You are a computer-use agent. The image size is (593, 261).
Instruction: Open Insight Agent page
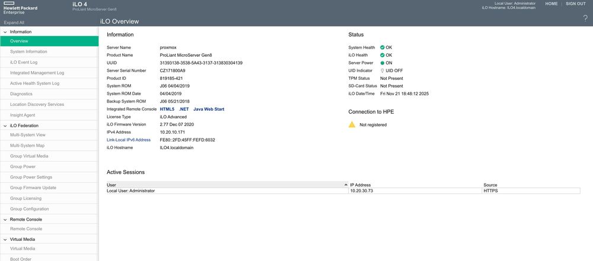[49, 115]
